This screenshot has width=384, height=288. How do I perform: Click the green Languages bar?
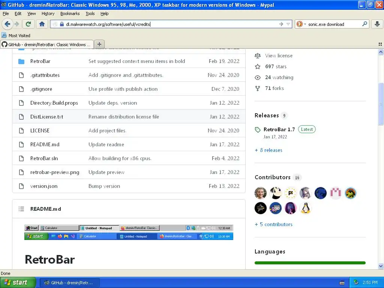point(310,263)
